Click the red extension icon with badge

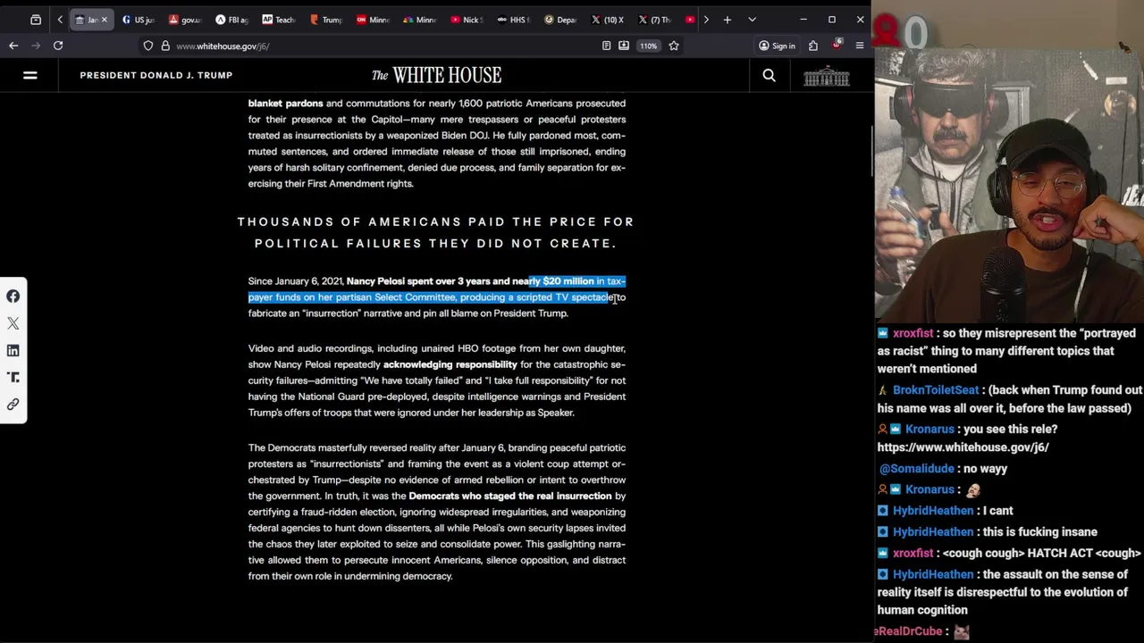[x=837, y=45]
